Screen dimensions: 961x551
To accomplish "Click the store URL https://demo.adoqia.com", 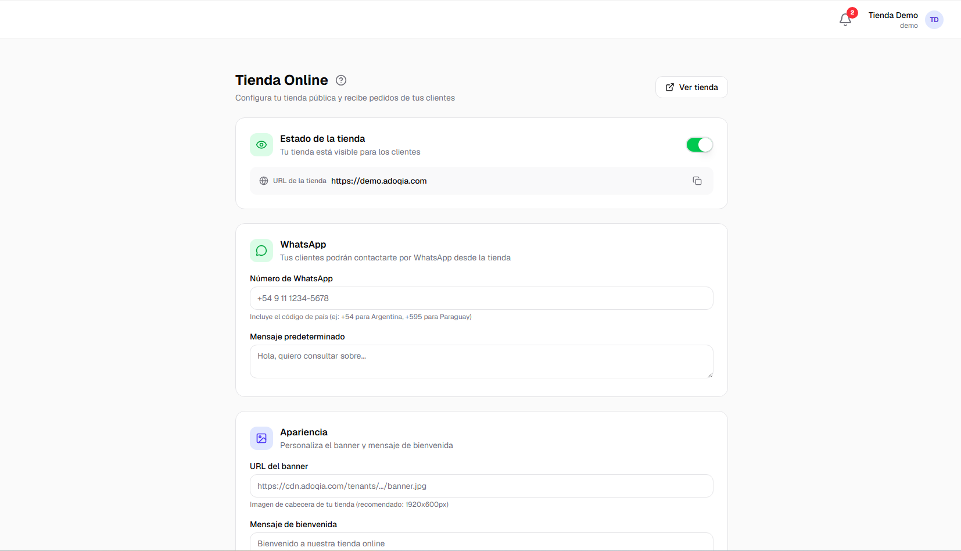I will pos(379,181).
